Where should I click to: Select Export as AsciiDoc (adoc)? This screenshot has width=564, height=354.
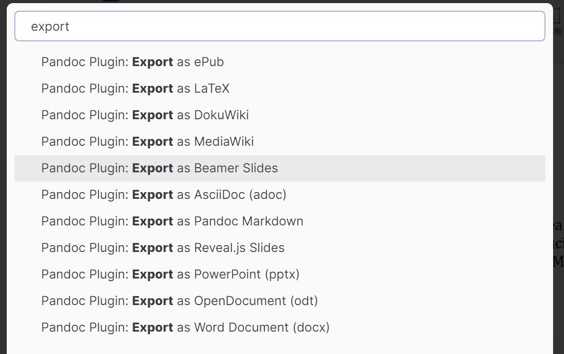163,195
